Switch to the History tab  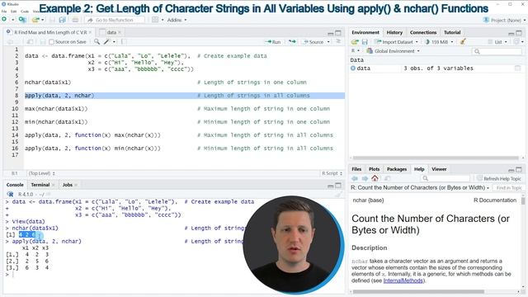(x=394, y=32)
